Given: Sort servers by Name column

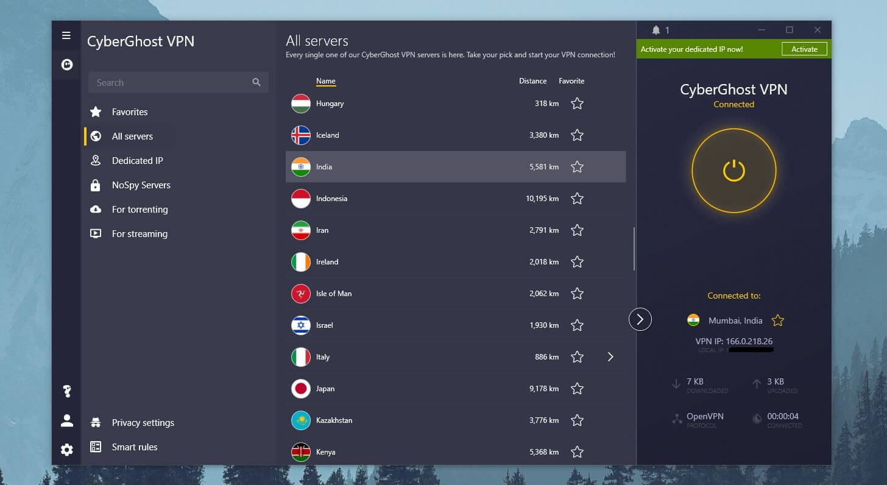Looking at the screenshot, I should coord(326,81).
